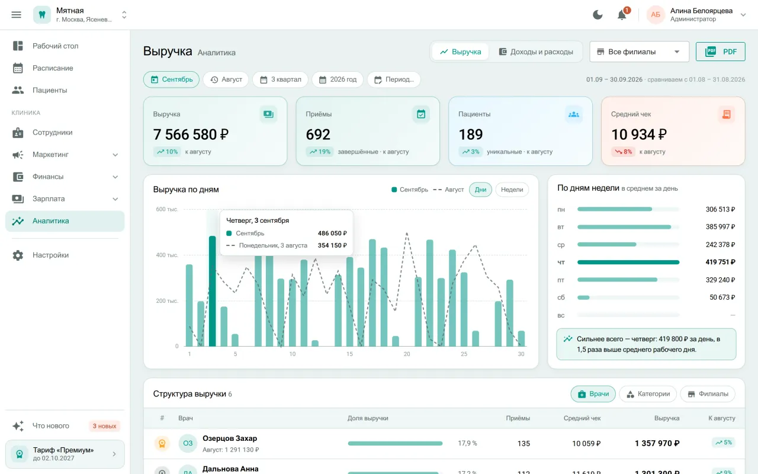The height and width of the screenshot is (474, 758).
Task: Select Категории in revenue structure
Action: 648,394
